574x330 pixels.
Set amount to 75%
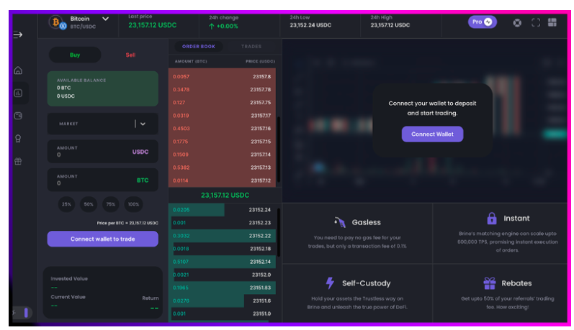click(111, 204)
